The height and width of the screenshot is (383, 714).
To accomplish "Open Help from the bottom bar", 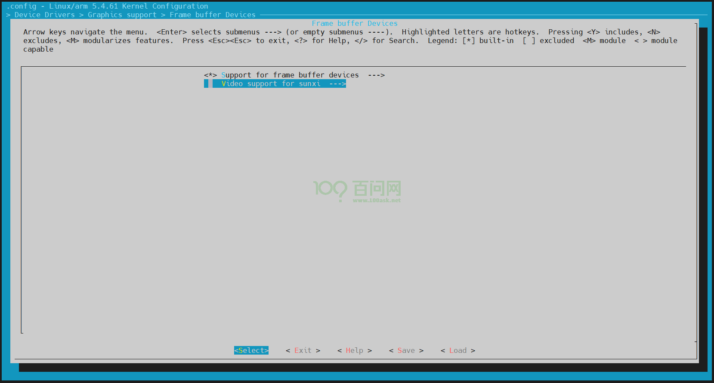I will point(354,350).
